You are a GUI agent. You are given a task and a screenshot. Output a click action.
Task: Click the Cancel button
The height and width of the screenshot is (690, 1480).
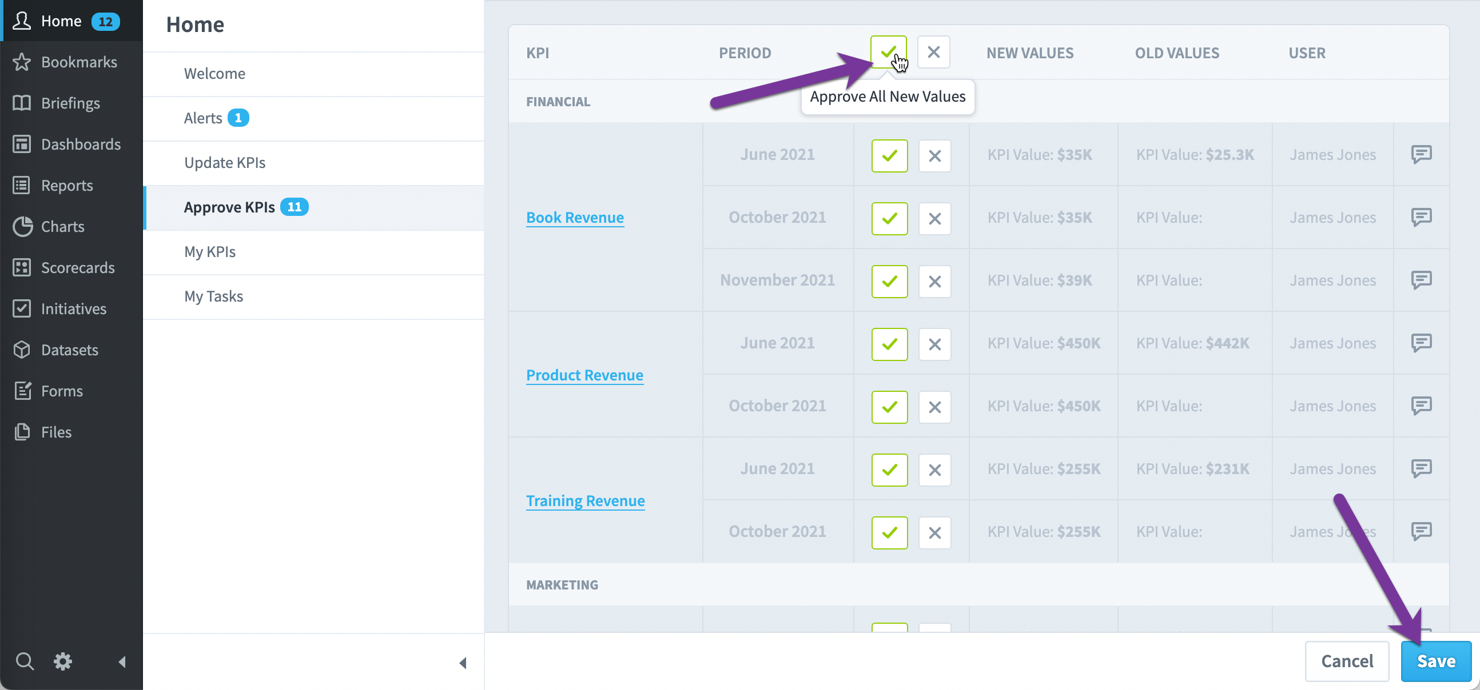1347,661
